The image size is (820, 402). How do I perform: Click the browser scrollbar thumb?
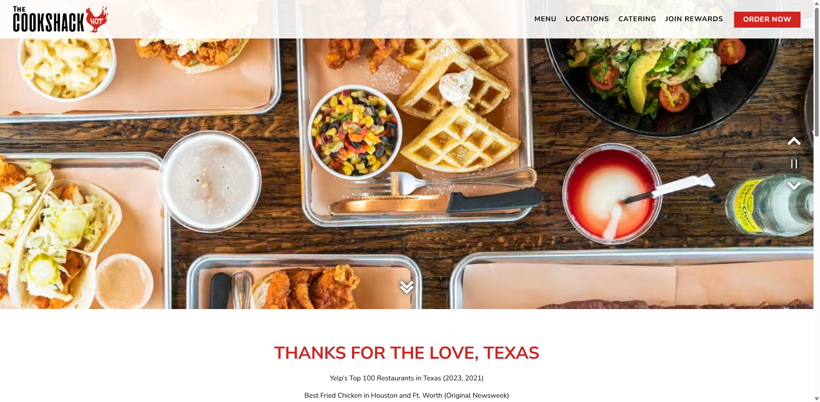(817, 71)
